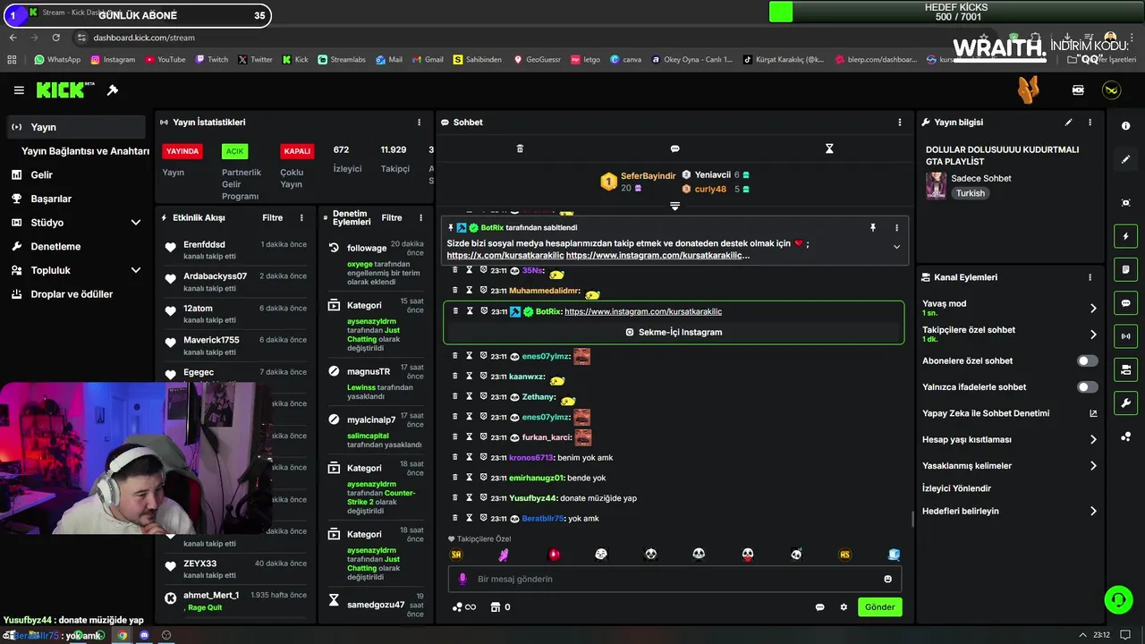Screen dimensions: 1145x644
Task: Open Hedefleri belirleyin settings
Action: [1009, 512]
